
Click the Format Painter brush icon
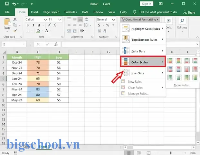(15, 31)
